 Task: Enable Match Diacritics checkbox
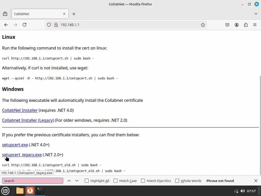pos(143,181)
